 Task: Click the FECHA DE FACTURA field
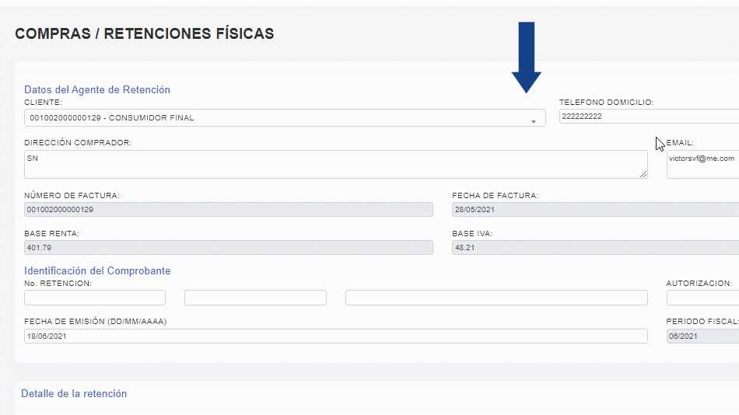coord(595,209)
